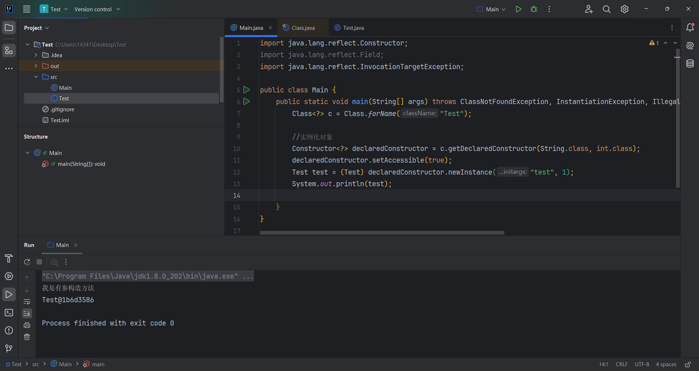The height and width of the screenshot is (371, 699).
Task: Open IDE settings gear
Action: (624, 9)
